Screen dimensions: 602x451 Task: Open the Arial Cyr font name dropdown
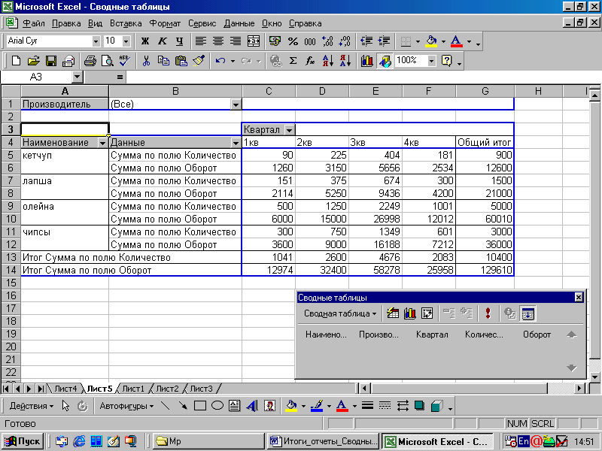tap(96, 41)
